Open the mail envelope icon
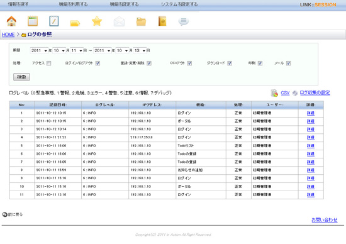 click(x=119, y=21)
